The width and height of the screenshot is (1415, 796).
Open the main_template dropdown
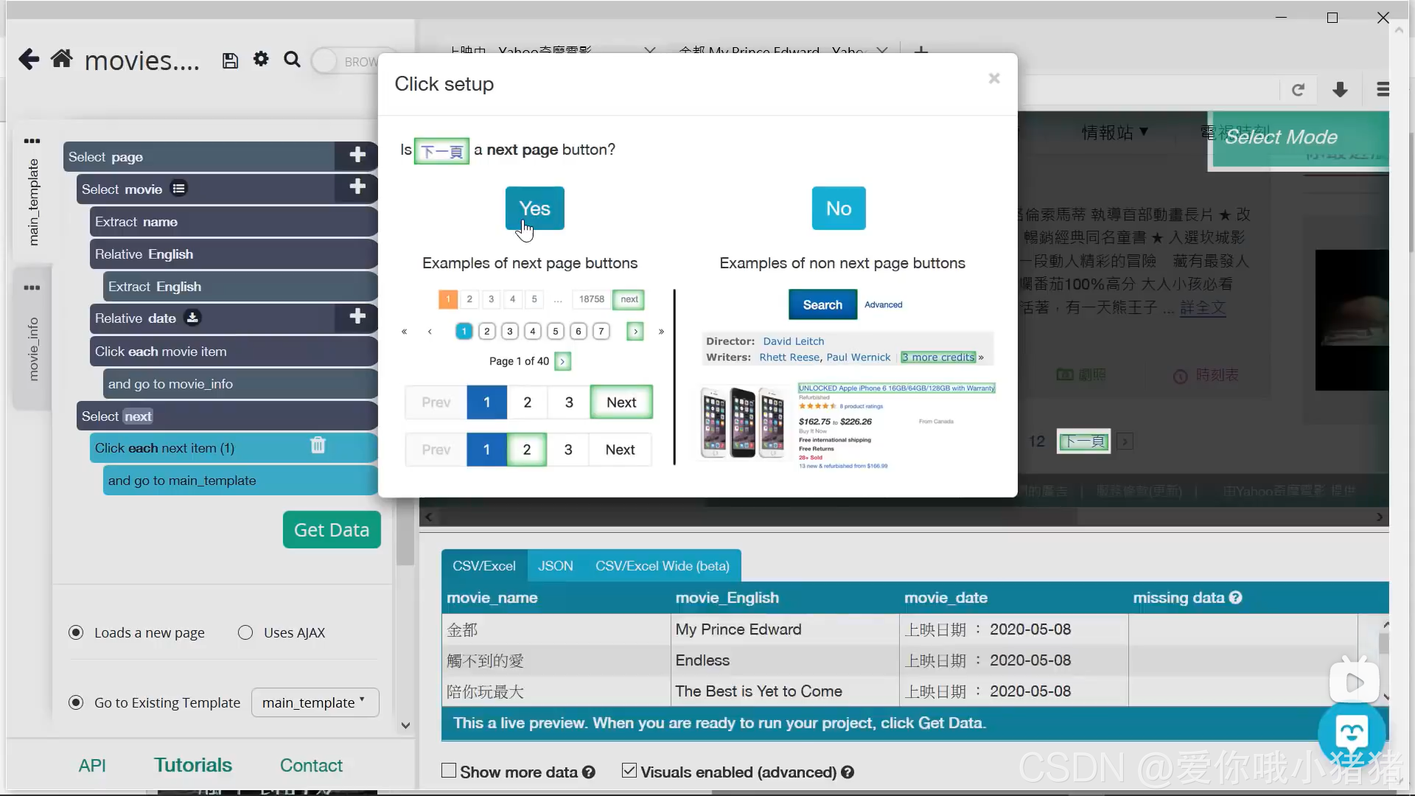click(315, 702)
